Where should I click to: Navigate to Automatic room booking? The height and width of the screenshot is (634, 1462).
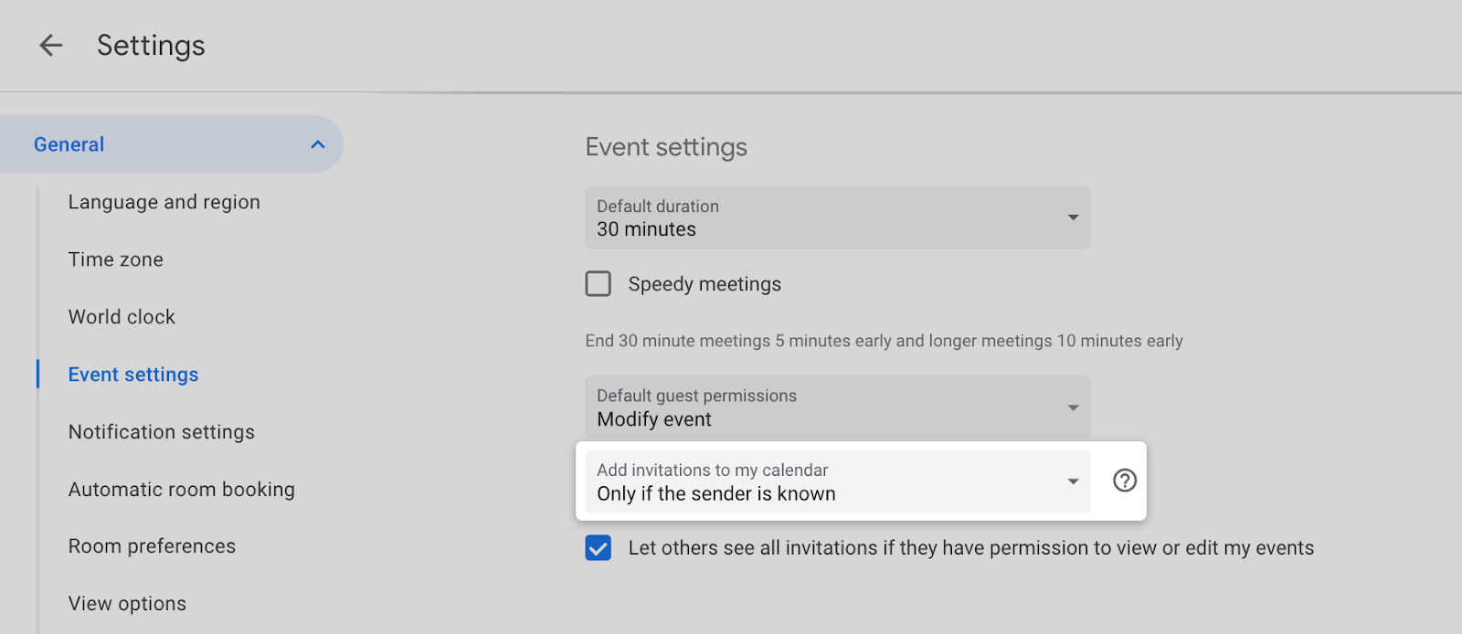pos(181,490)
